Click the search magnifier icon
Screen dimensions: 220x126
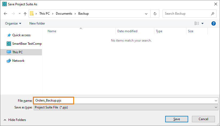point(213,14)
